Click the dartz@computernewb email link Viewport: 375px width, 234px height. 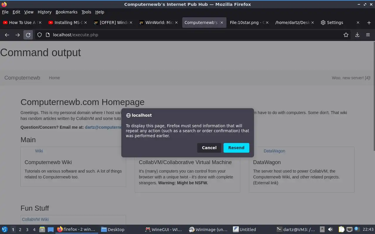(x=103, y=127)
